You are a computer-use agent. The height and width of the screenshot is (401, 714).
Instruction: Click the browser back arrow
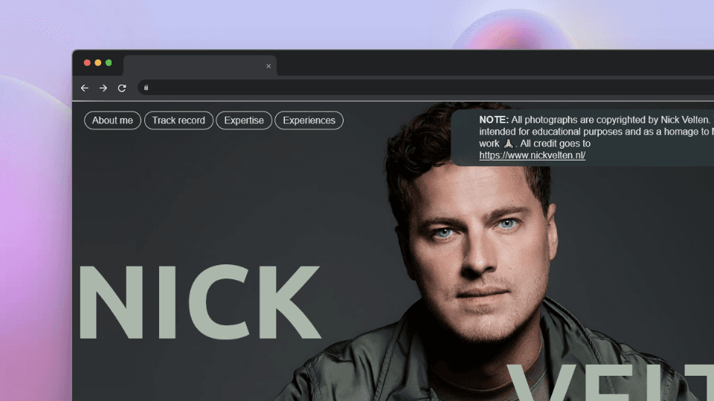pyautogui.click(x=85, y=88)
